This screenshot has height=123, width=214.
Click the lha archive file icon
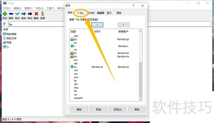(x=72, y=56)
